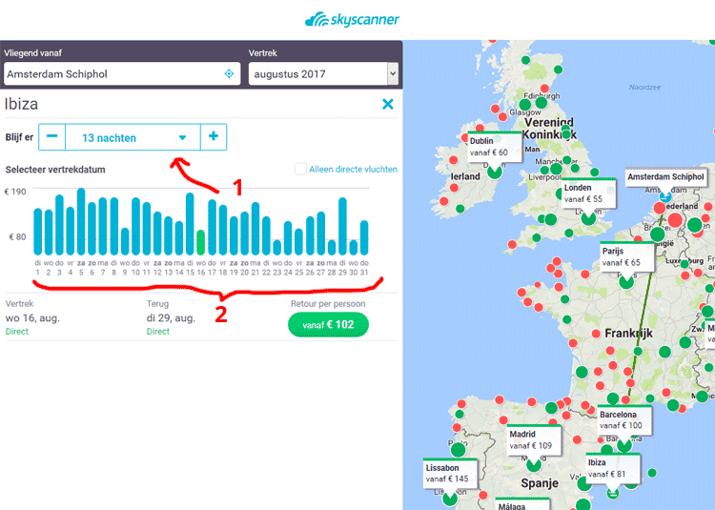
Task: Click the blue Amsterdam Schiphol airport marker
Action: click(665, 197)
